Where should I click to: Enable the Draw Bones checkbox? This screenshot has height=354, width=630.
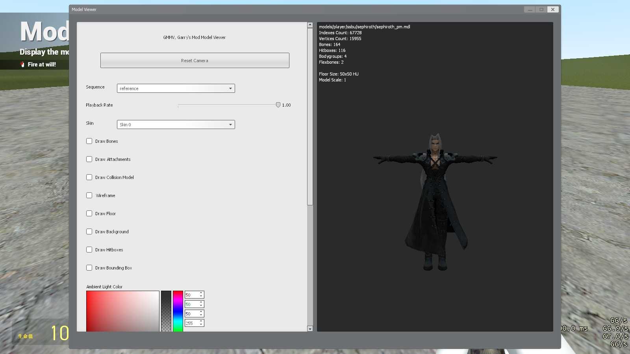pos(89,141)
